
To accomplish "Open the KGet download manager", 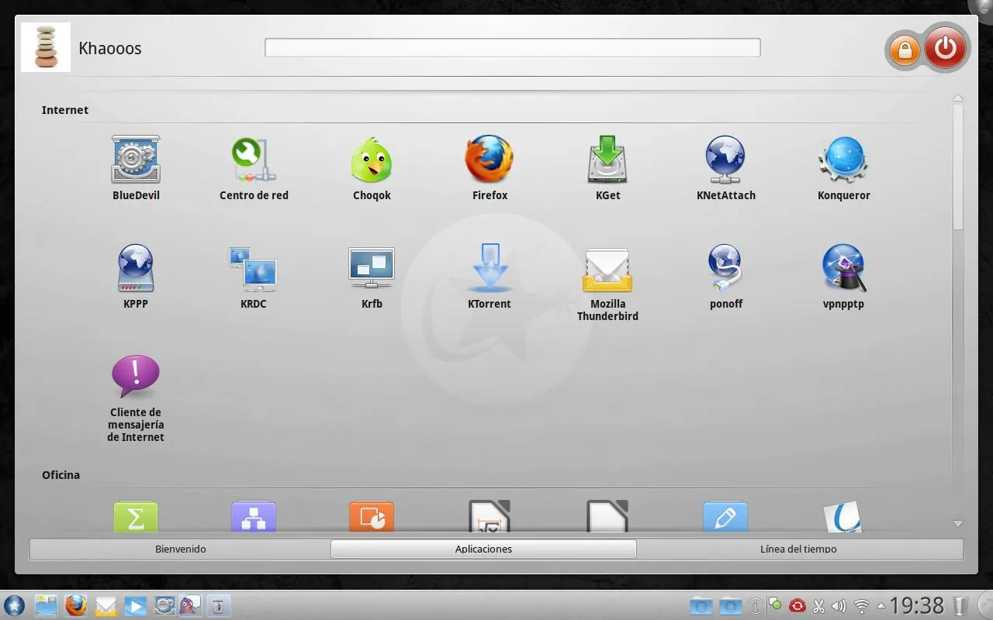I will tap(607, 168).
